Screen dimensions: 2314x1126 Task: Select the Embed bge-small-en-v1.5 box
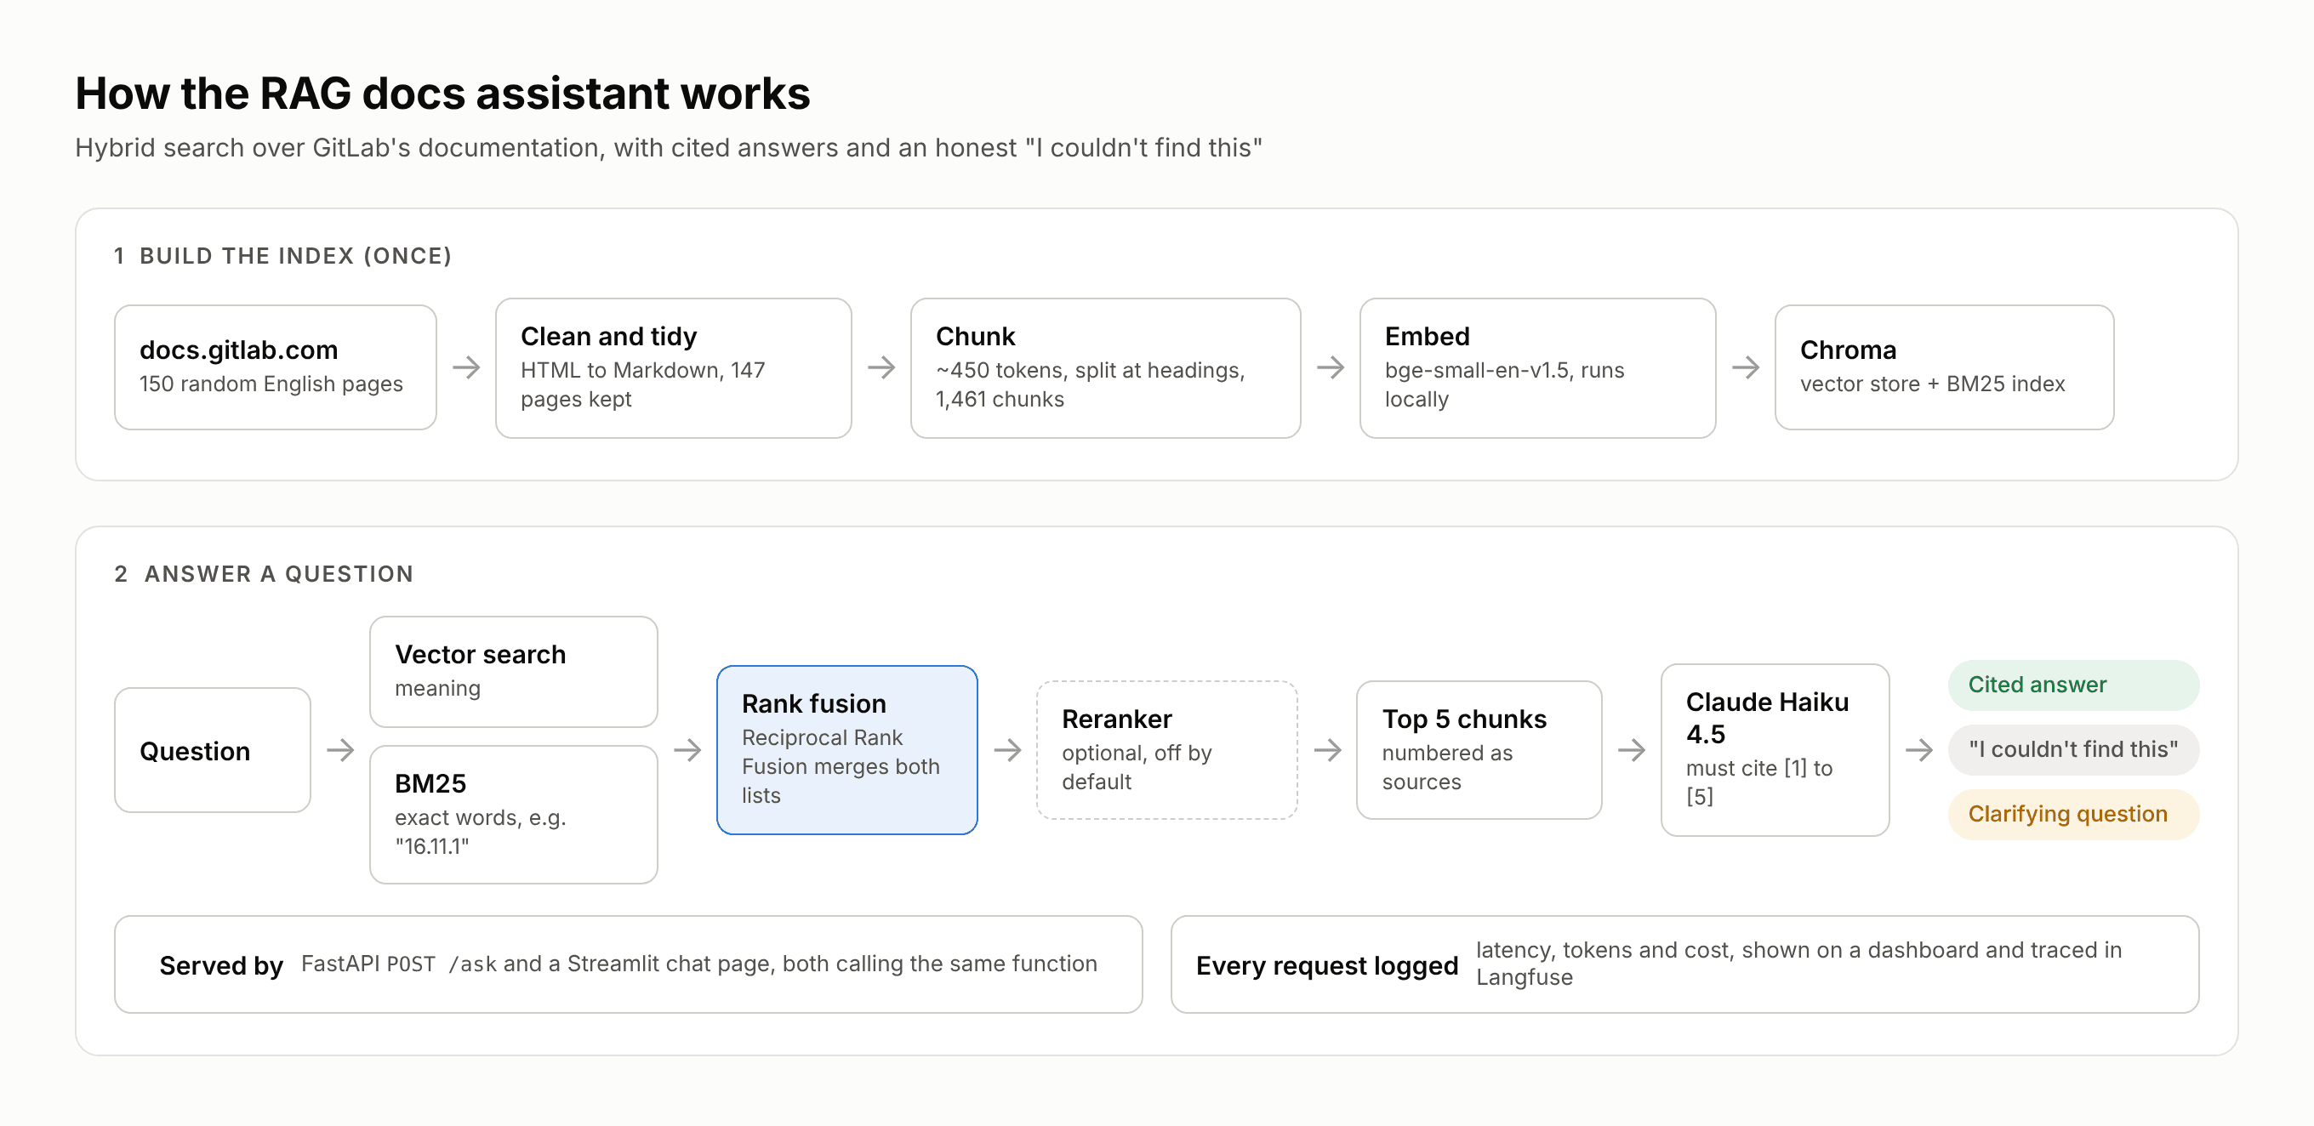tap(1537, 368)
